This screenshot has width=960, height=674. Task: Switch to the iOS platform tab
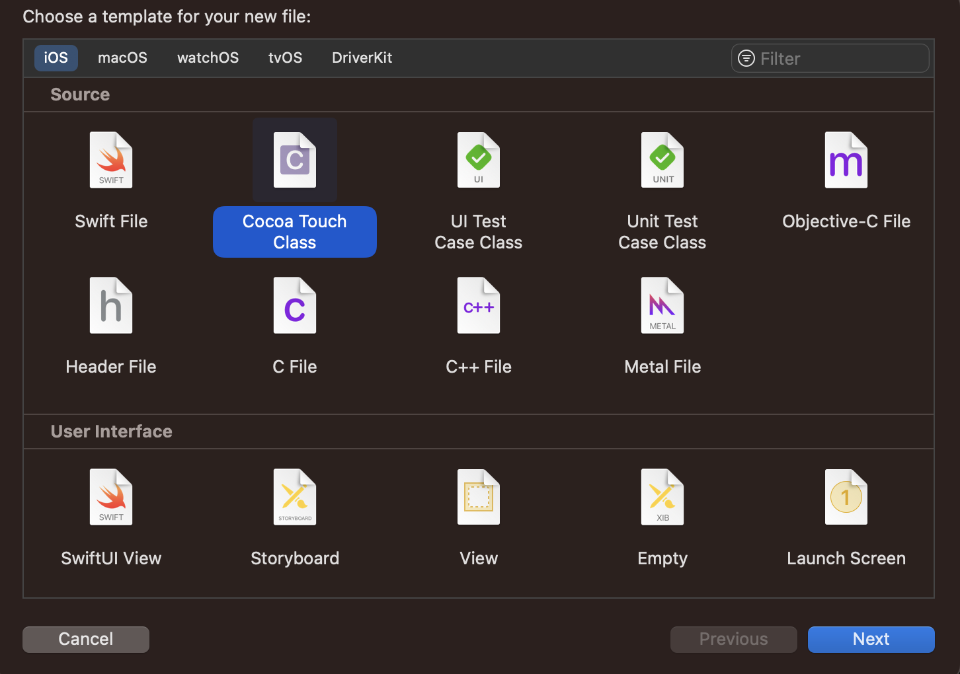56,57
